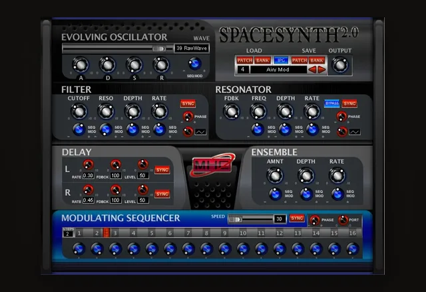This screenshot has height=292, width=426.
Task: Click the sequencer speed value 30 field
Action: (280, 219)
